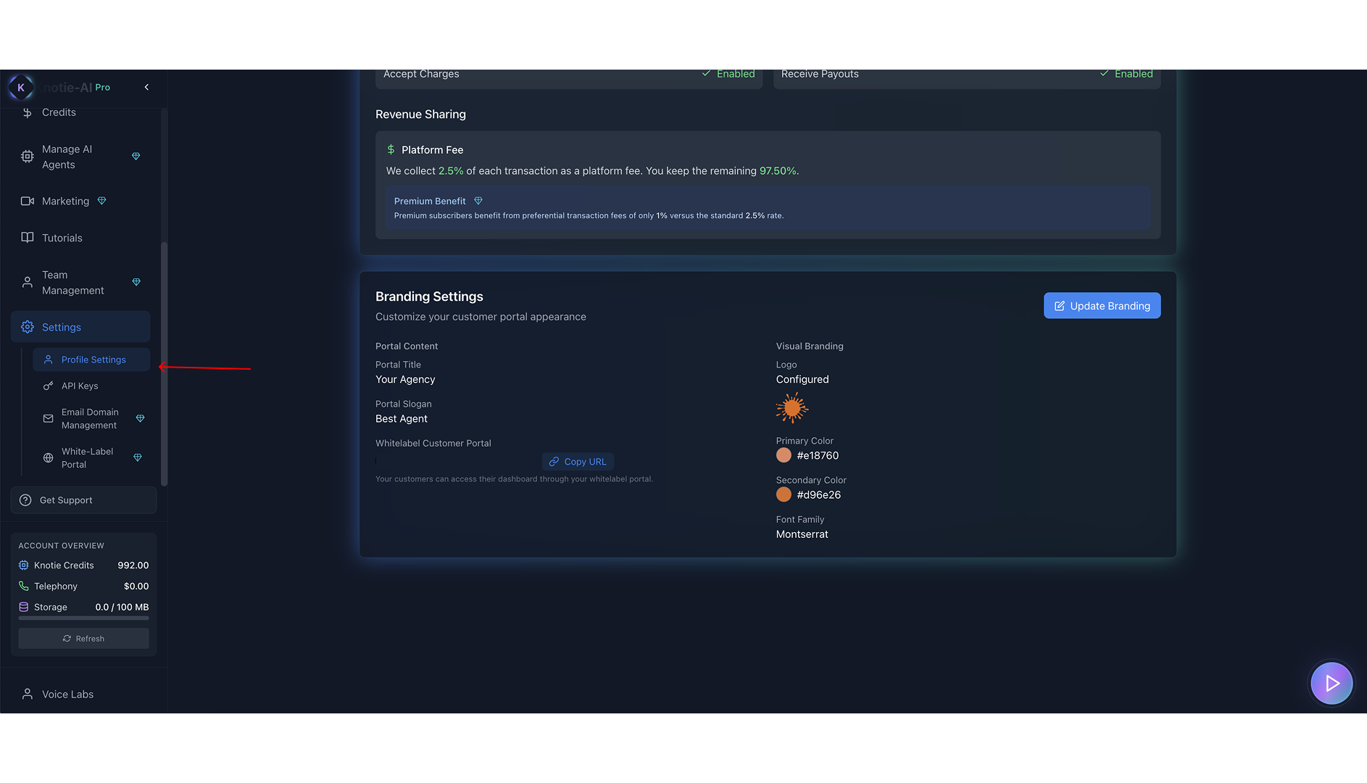
Task: Click the Email Domain envelope icon
Action: (x=49, y=418)
